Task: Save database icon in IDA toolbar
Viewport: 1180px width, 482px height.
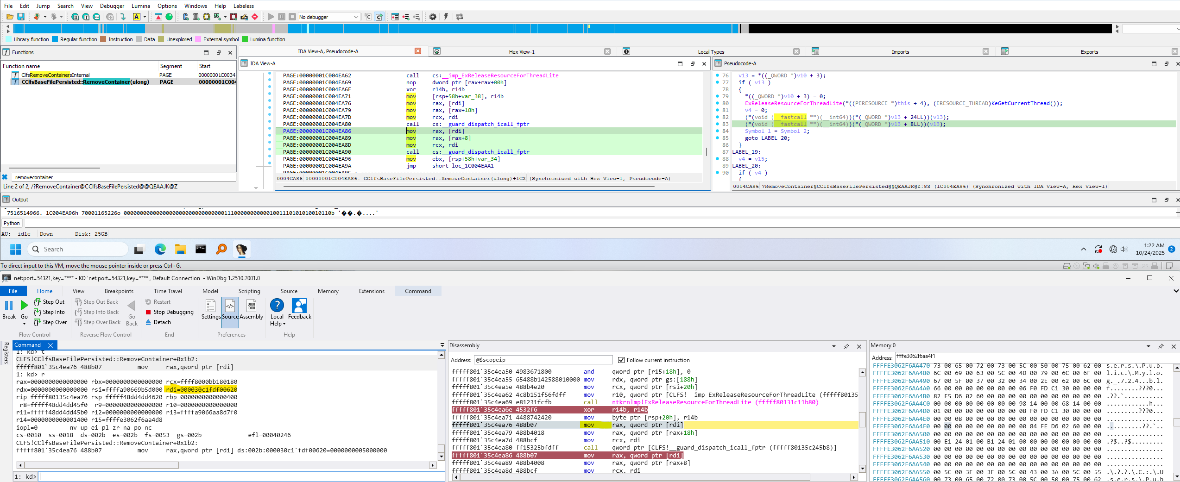Action: (x=21, y=17)
